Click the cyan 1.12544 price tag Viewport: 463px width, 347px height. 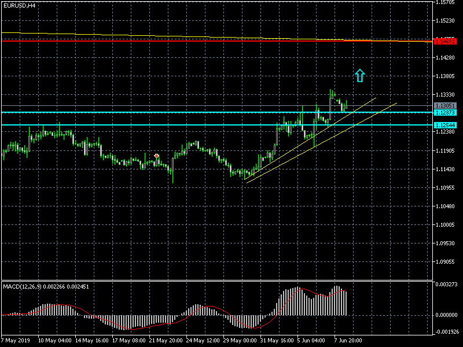click(x=444, y=125)
